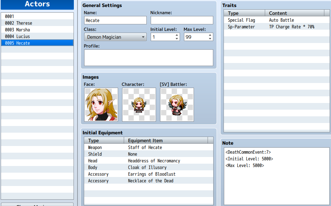Click the empty Nickname field
Viewport: 331px width, 206px height.
pos(182,20)
